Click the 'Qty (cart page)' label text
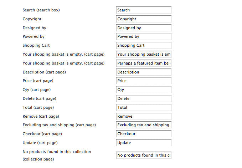This screenshot has height=168, width=242. click(36, 90)
